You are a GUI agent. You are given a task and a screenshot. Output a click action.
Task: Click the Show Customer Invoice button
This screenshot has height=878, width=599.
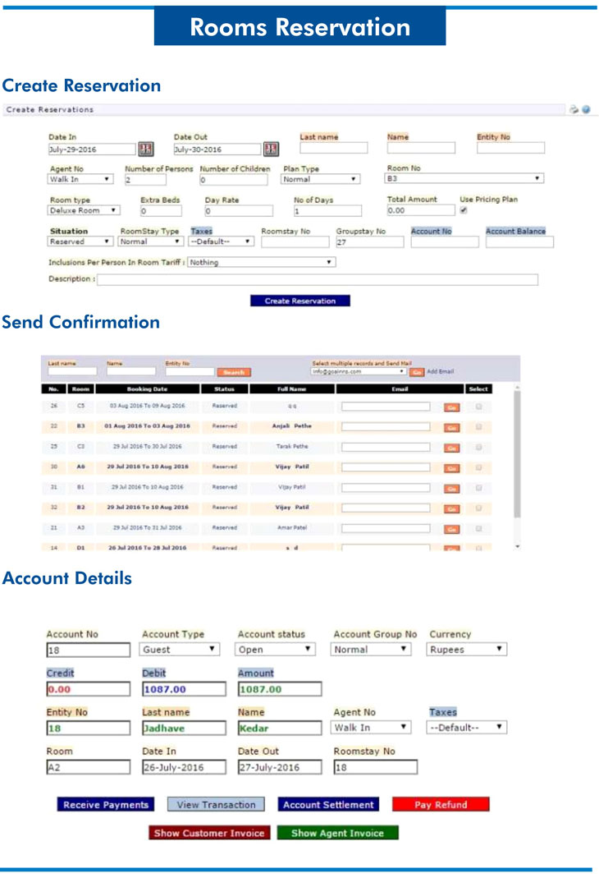(209, 833)
